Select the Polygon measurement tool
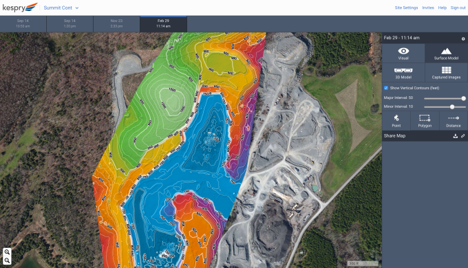The width and height of the screenshot is (468, 268). pyautogui.click(x=425, y=121)
